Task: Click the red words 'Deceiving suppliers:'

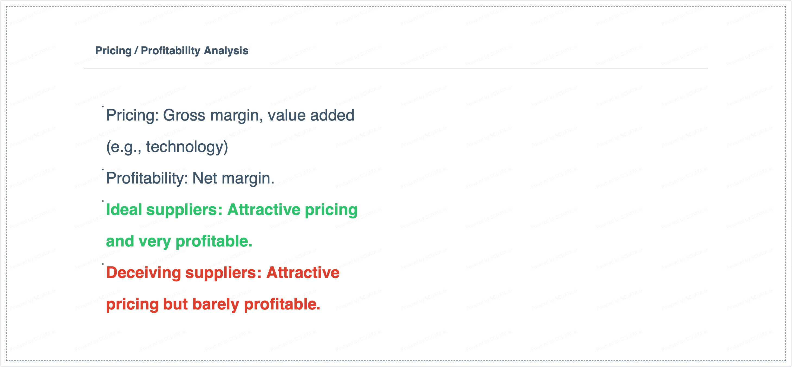Action: (x=184, y=273)
